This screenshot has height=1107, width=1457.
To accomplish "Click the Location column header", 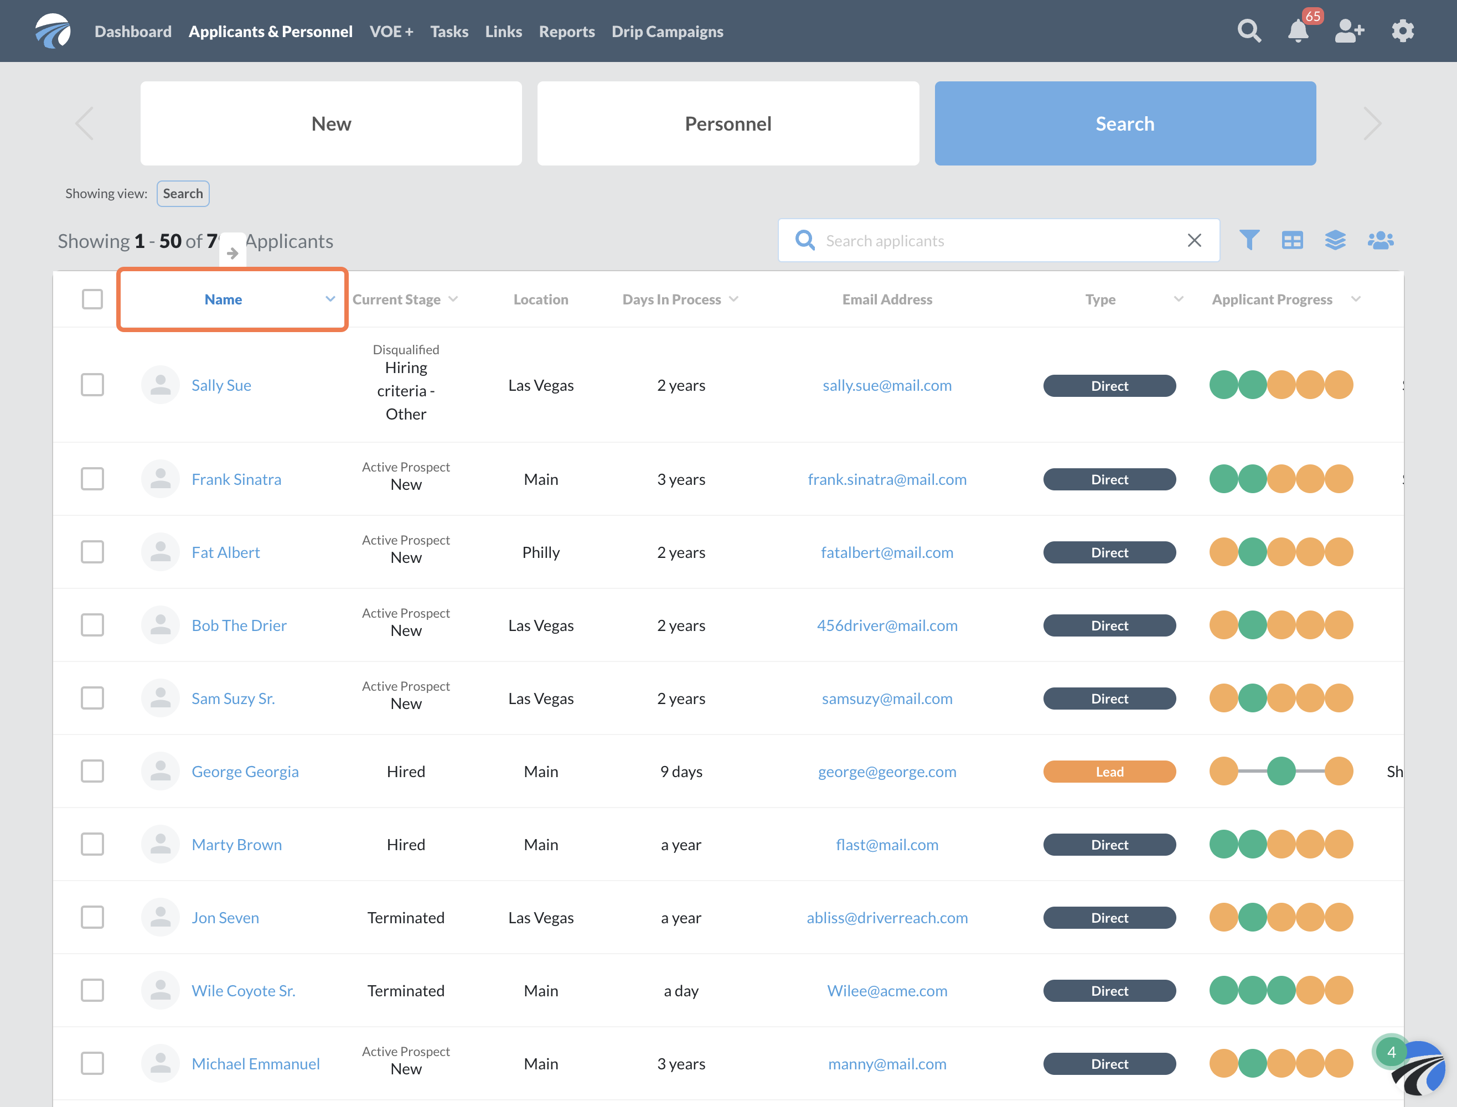I will coord(540,299).
